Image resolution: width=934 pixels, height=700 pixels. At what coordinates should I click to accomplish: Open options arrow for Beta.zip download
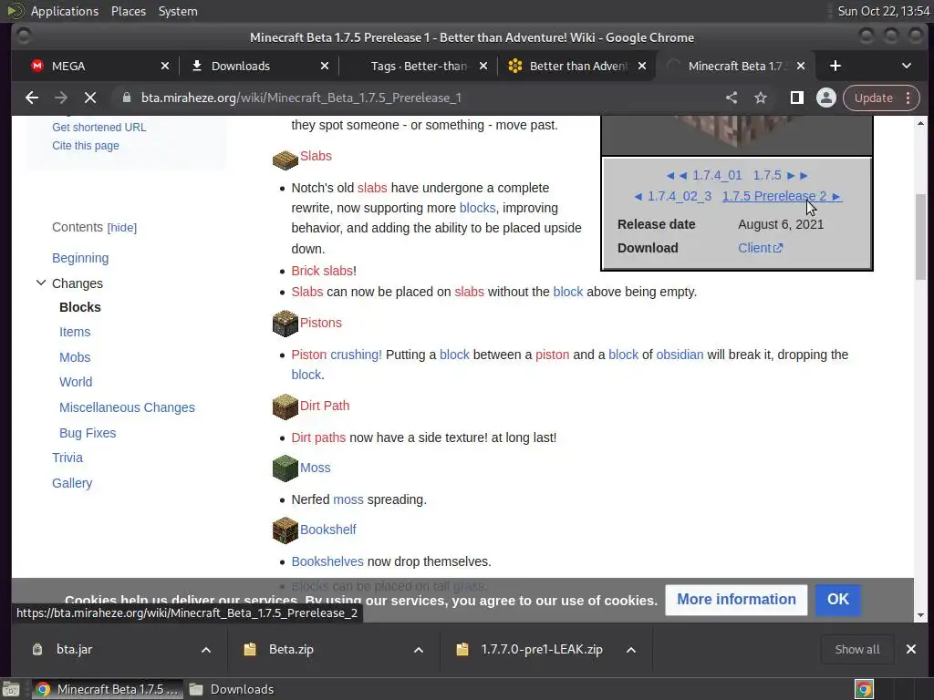[x=418, y=649]
